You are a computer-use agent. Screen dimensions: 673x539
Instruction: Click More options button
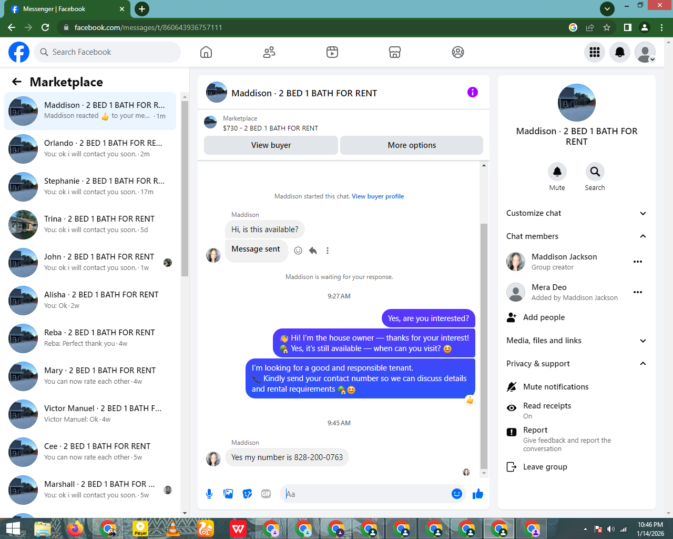click(412, 145)
